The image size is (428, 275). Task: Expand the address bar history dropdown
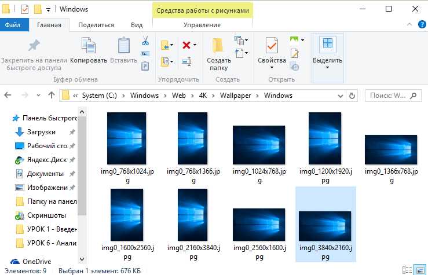coord(340,96)
